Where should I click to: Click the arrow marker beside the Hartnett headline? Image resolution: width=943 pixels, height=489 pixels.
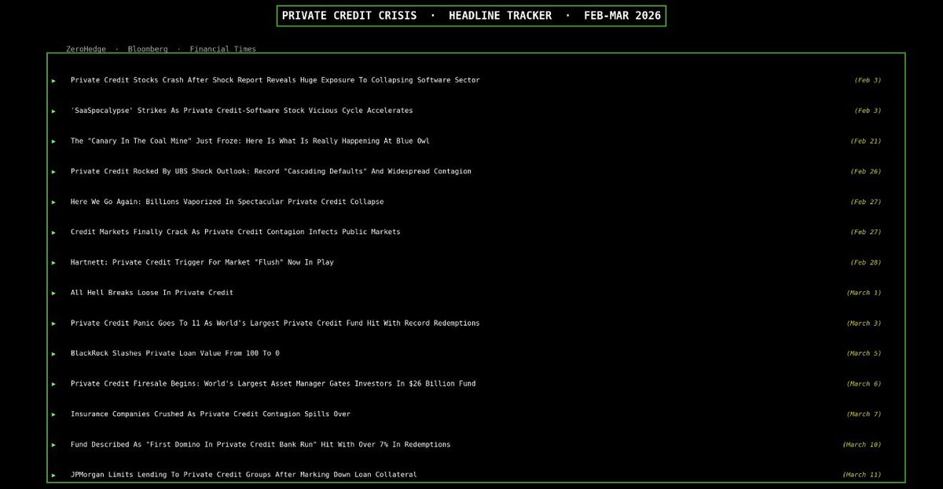[53, 263]
